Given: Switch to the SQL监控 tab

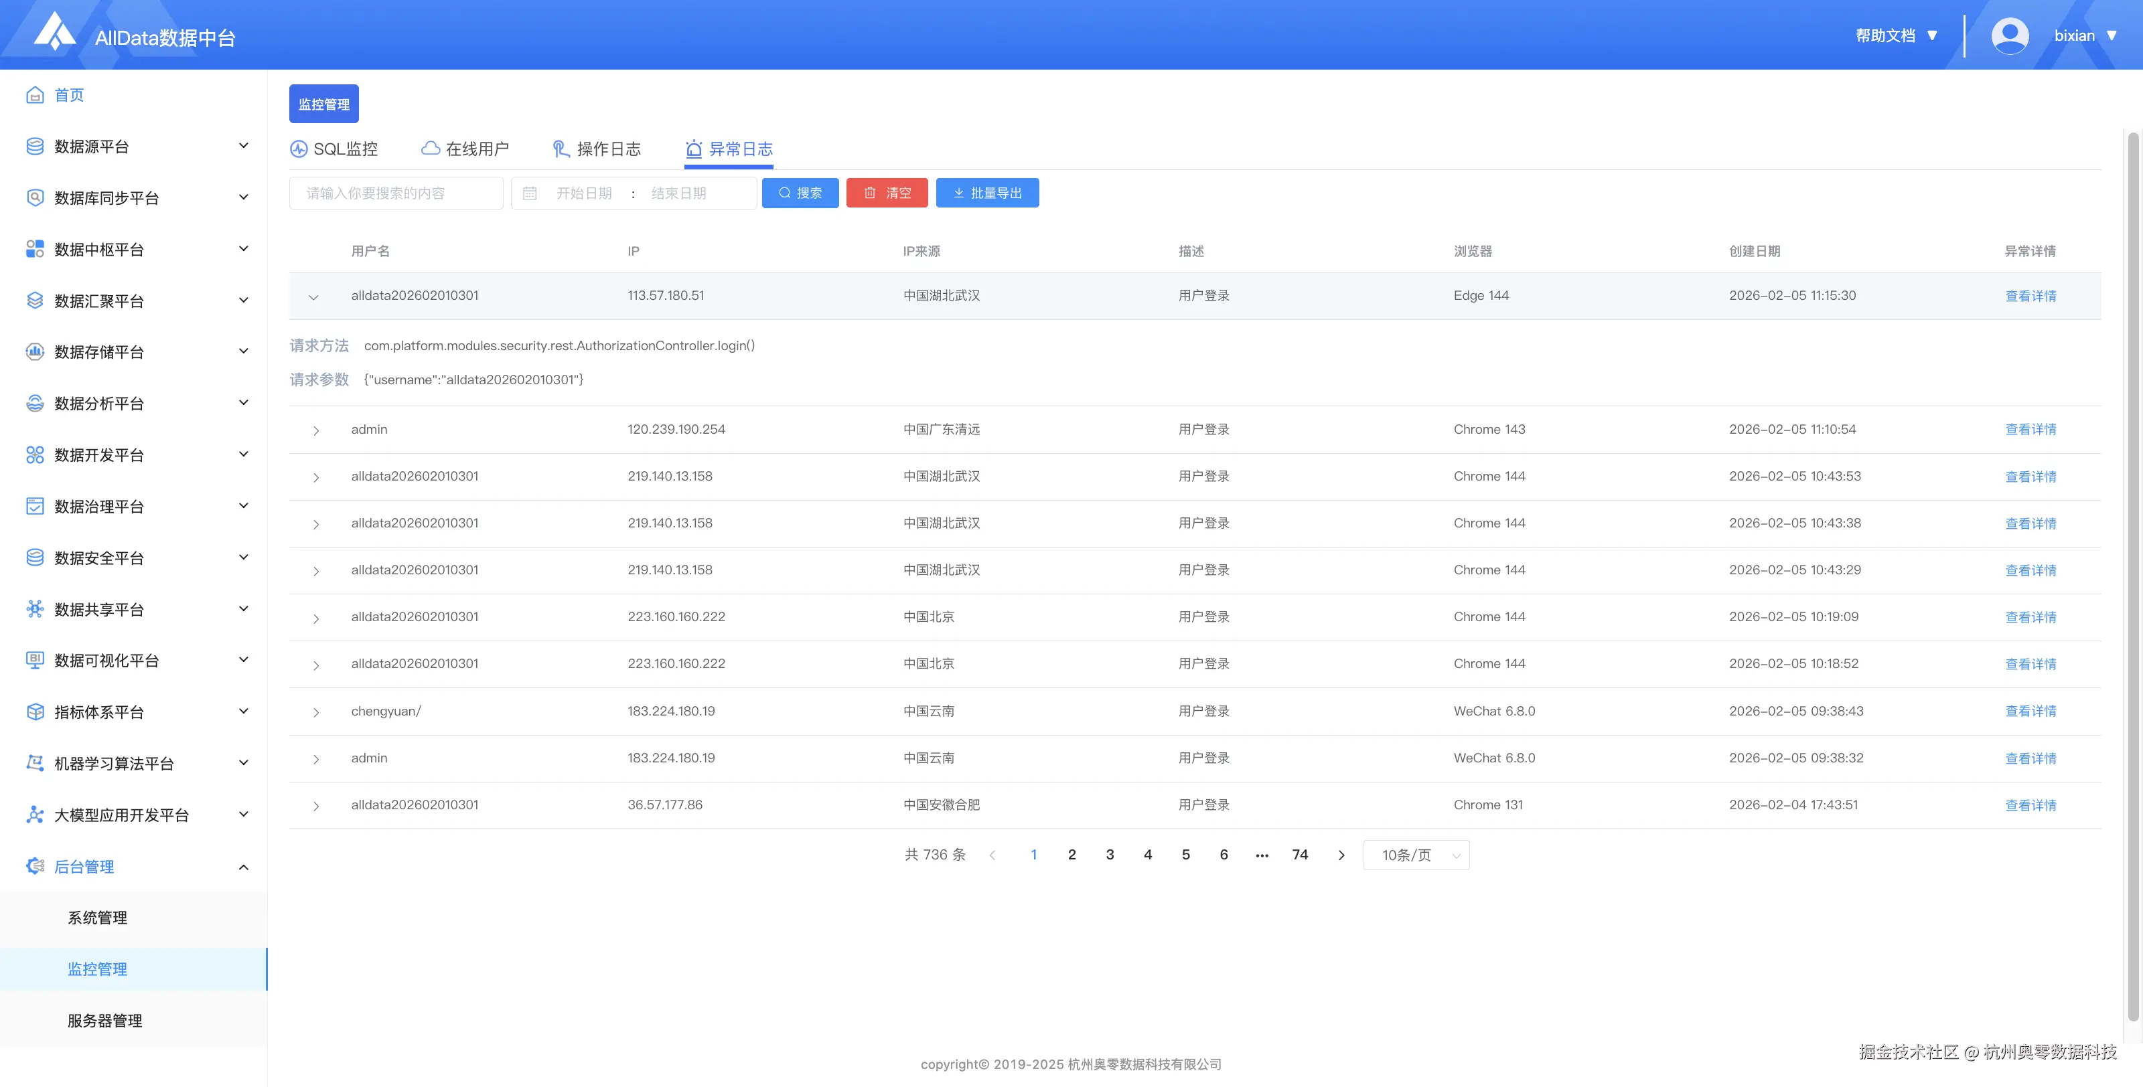Looking at the screenshot, I should pyautogui.click(x=334, y=149).
